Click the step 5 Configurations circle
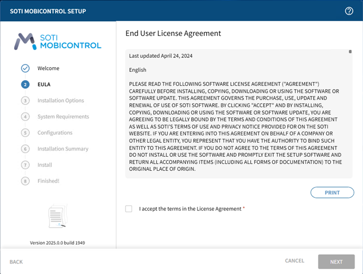The image size is (363, 274). (25, 133)
